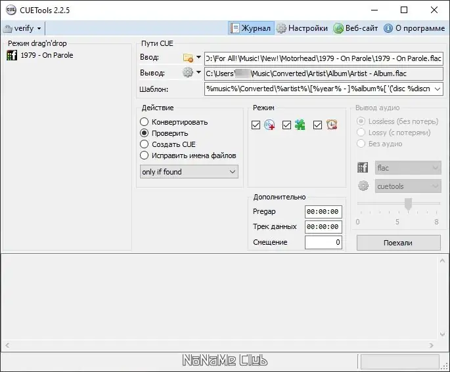Click the compression level slider handle
Viewport: 450px width, 372px height.
(408, 204)
